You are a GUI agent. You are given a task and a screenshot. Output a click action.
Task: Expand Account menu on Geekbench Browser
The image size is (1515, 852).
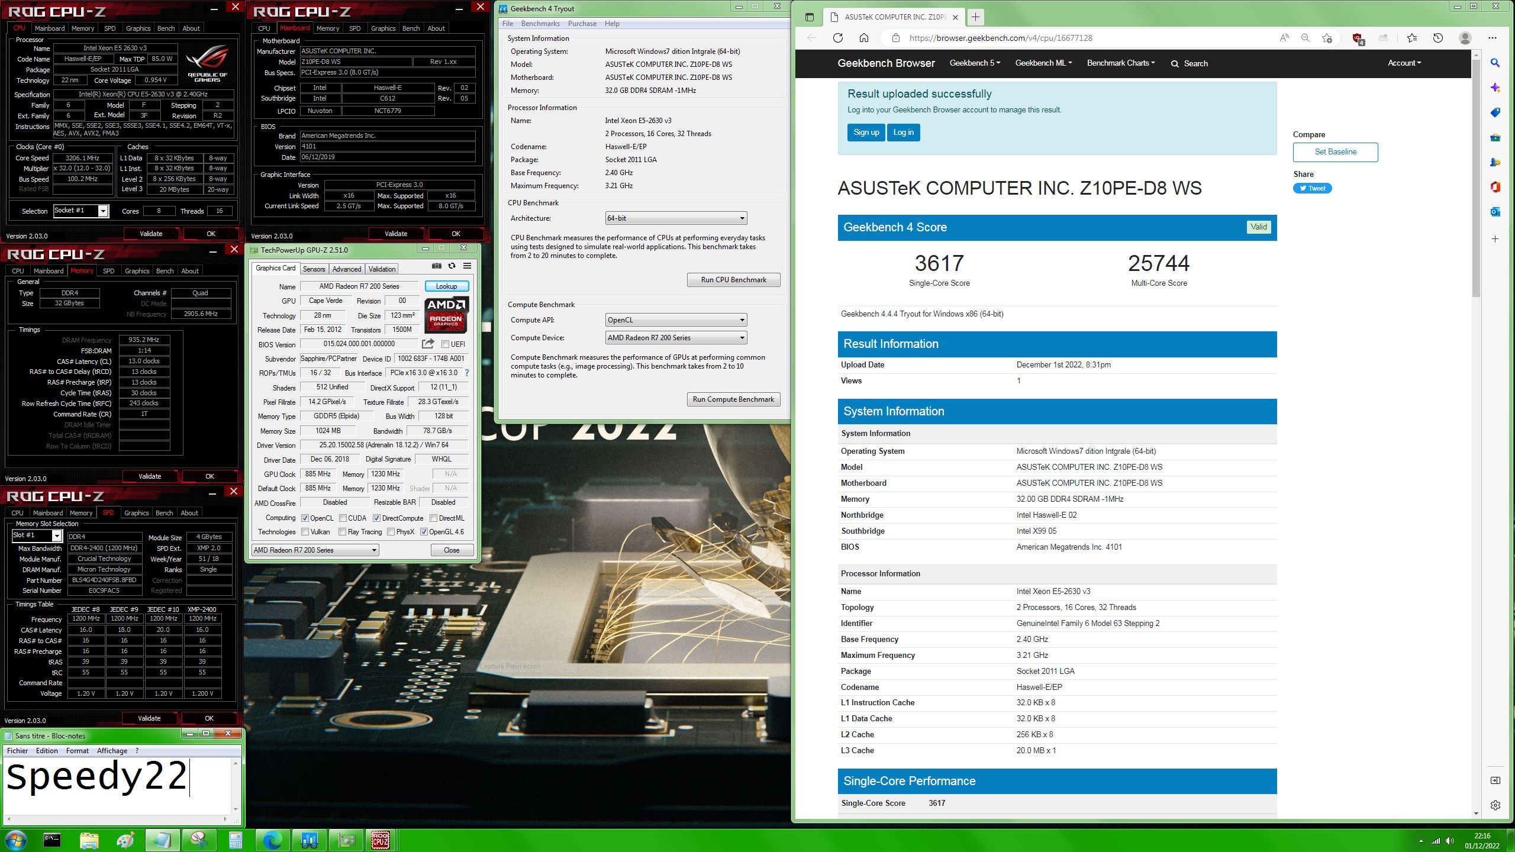(1404, 63)
